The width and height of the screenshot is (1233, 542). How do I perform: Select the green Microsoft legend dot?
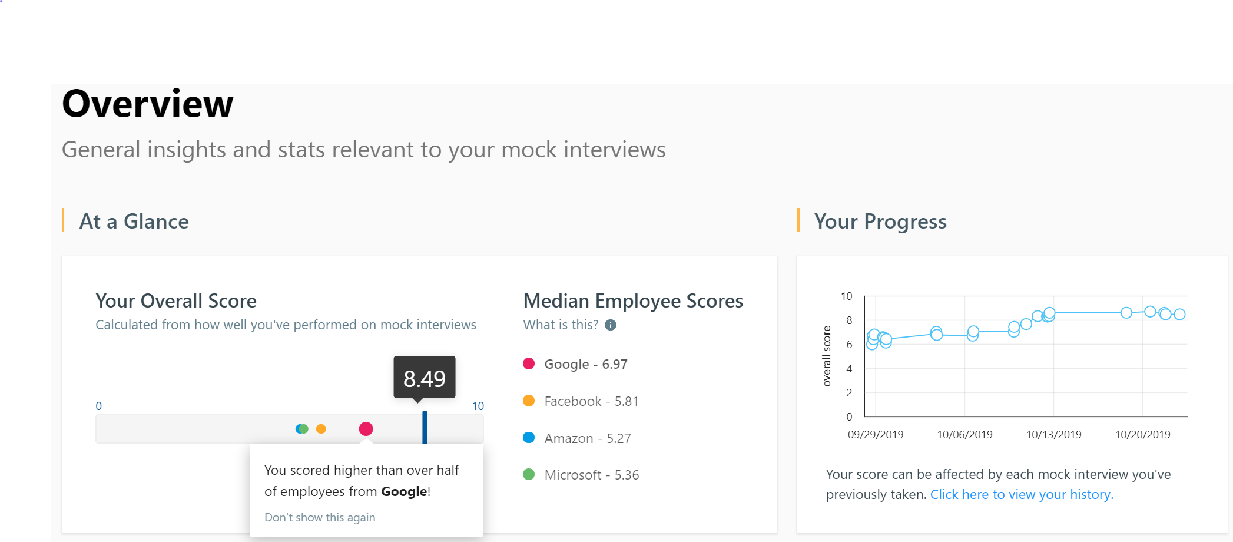point(529,474)
